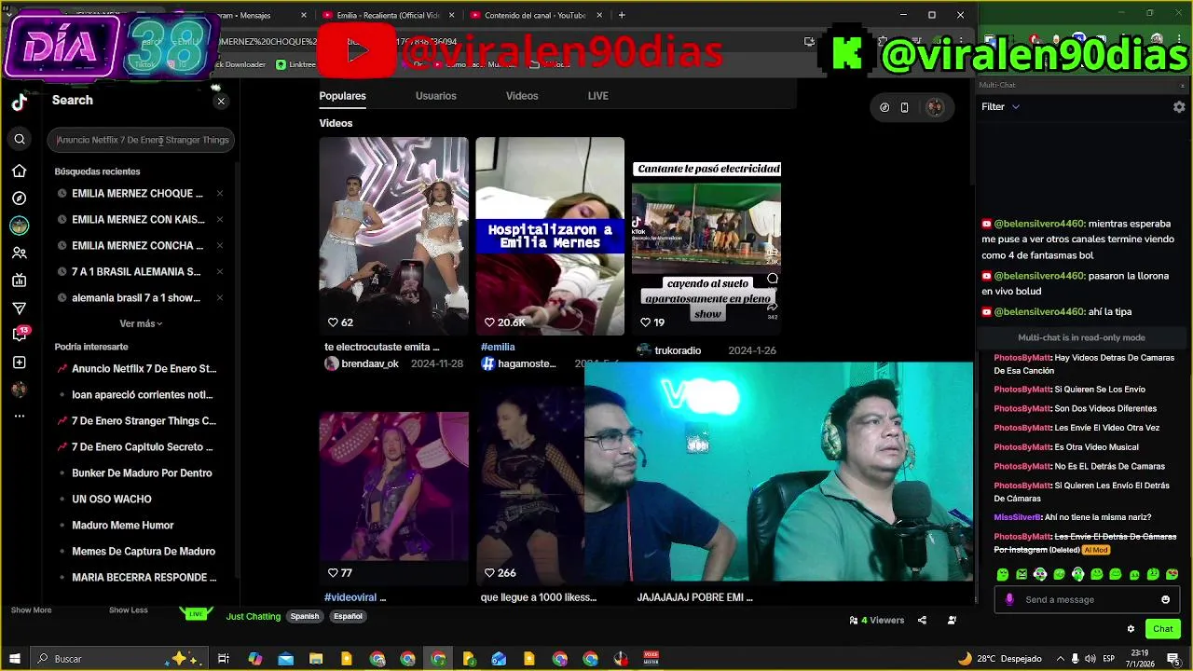Viewport: 1193px width, 671px height.
Task: Select suggestion UN OSO WACHO
Action: [x=112, y=500]
